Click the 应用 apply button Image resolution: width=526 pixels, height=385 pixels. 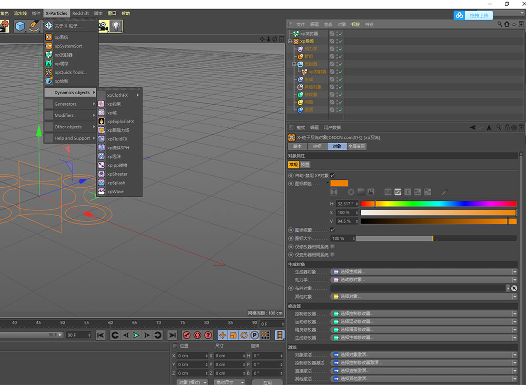tap(267, 382)
